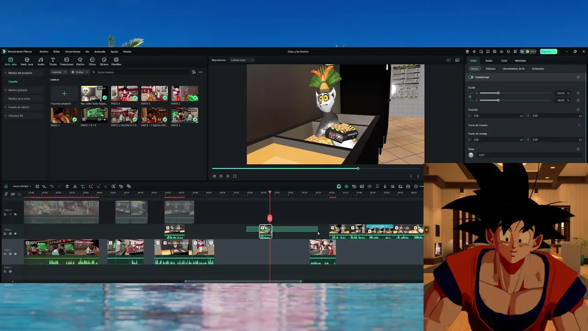Lock the Video 3 track

click(x=6, y=214)
